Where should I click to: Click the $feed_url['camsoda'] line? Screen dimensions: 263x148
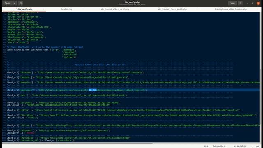tap(68, 77)
